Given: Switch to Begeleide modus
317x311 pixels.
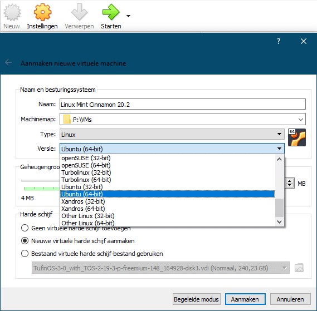Looking at the screenshot, I should pyautogui.click(x=197, y=299).
